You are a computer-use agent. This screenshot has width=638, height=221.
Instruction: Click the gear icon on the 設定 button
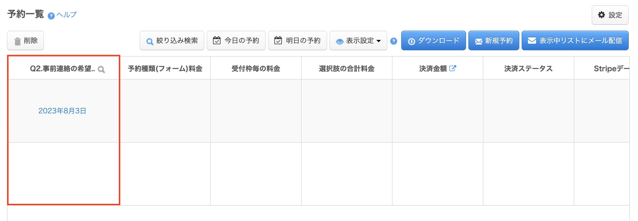pos(601,15)
